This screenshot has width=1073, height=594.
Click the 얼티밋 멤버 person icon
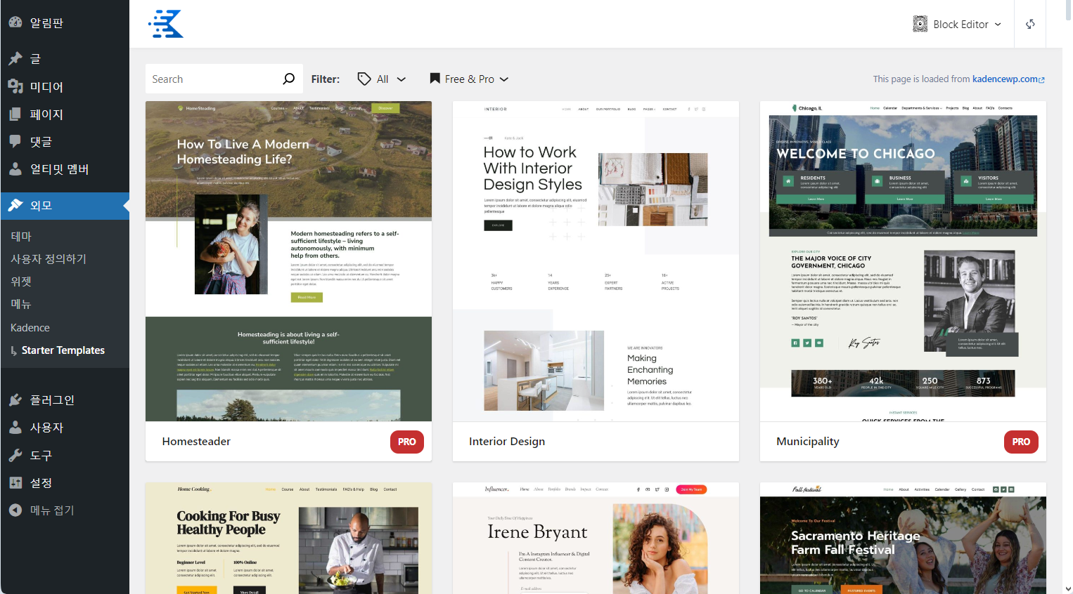click(x=15, y=169)
